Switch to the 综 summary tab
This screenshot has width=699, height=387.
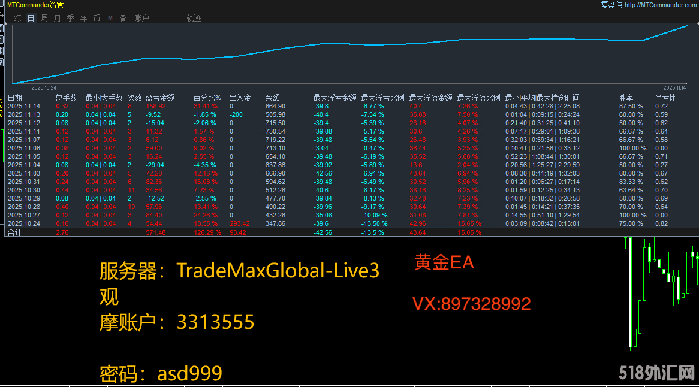pyautogui.click(x=17, y=18)
